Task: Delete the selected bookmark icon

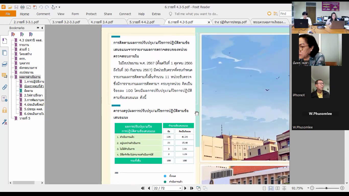Action: [x=13, y=34]
